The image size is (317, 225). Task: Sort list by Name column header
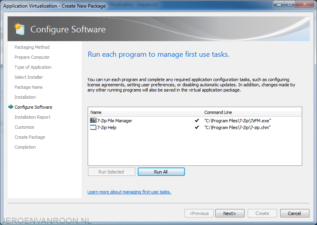point(141,112)
